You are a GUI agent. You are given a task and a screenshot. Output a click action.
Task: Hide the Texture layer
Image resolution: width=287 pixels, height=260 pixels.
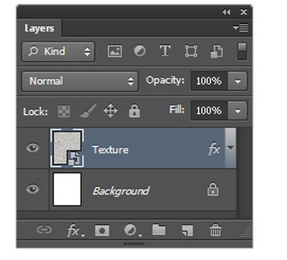pyautogui.click(x=33, y=148)
